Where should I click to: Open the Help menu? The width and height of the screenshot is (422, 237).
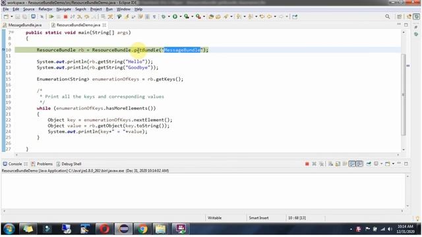[x=138, y=9]
